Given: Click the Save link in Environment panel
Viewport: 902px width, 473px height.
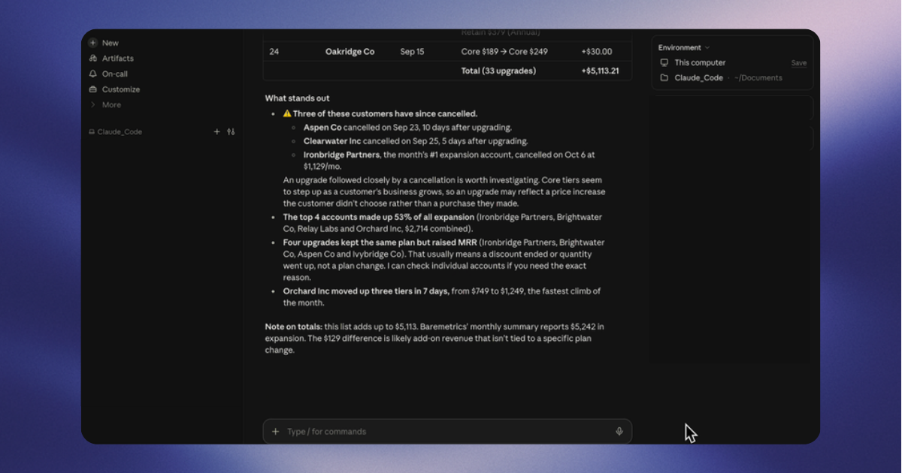Looking at the screenshot, I should click(799, 63).
